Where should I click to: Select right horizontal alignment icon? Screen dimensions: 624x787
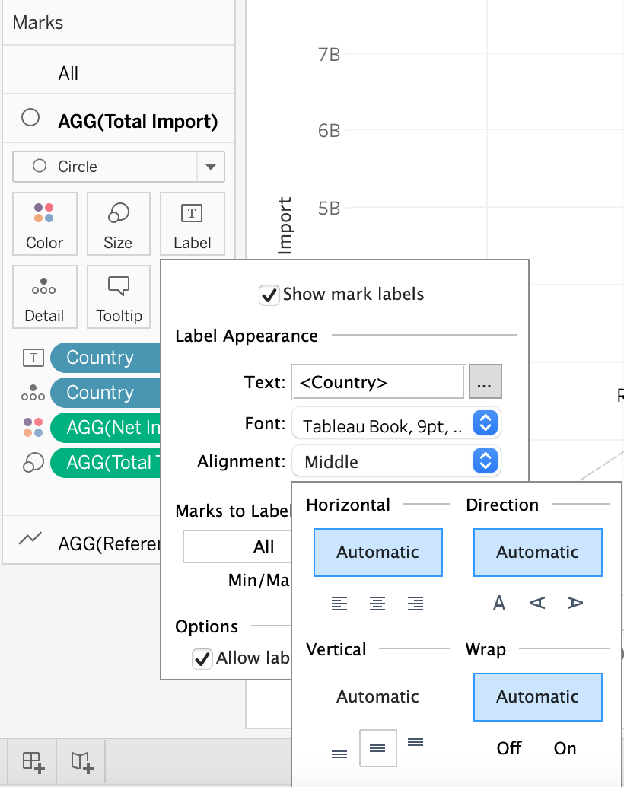415,604
